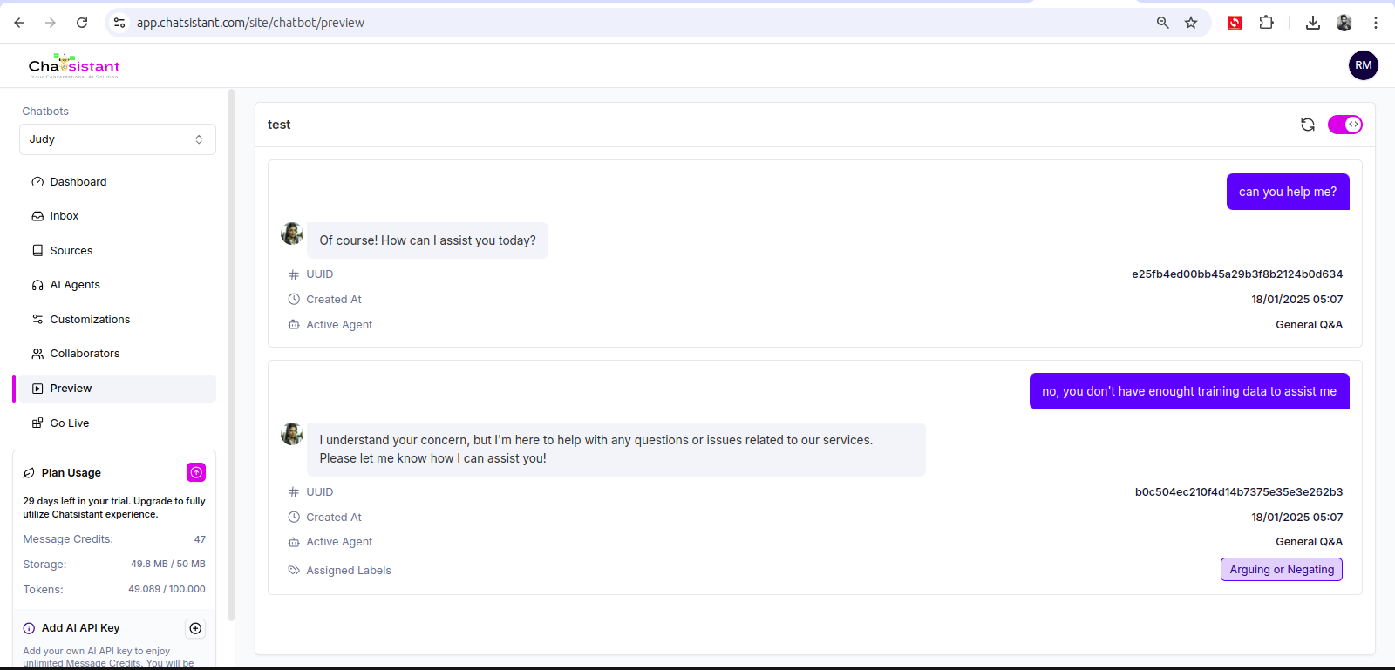
Task: Click UUID value b0c504ec210f4d14b7375e35e3e262b3
Action: (1239, 492)
